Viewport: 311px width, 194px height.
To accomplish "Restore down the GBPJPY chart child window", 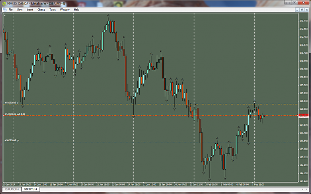I will click(302, 10).
